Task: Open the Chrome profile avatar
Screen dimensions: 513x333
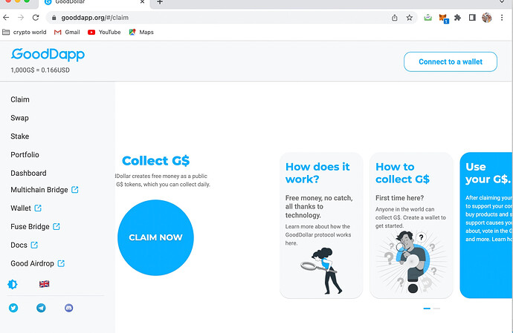Action: coord(487,18)
